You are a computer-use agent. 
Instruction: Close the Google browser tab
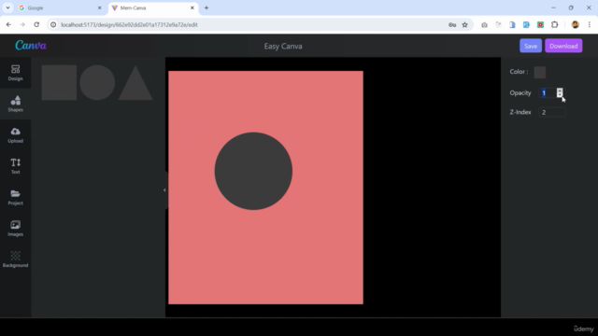pos(100,7)
